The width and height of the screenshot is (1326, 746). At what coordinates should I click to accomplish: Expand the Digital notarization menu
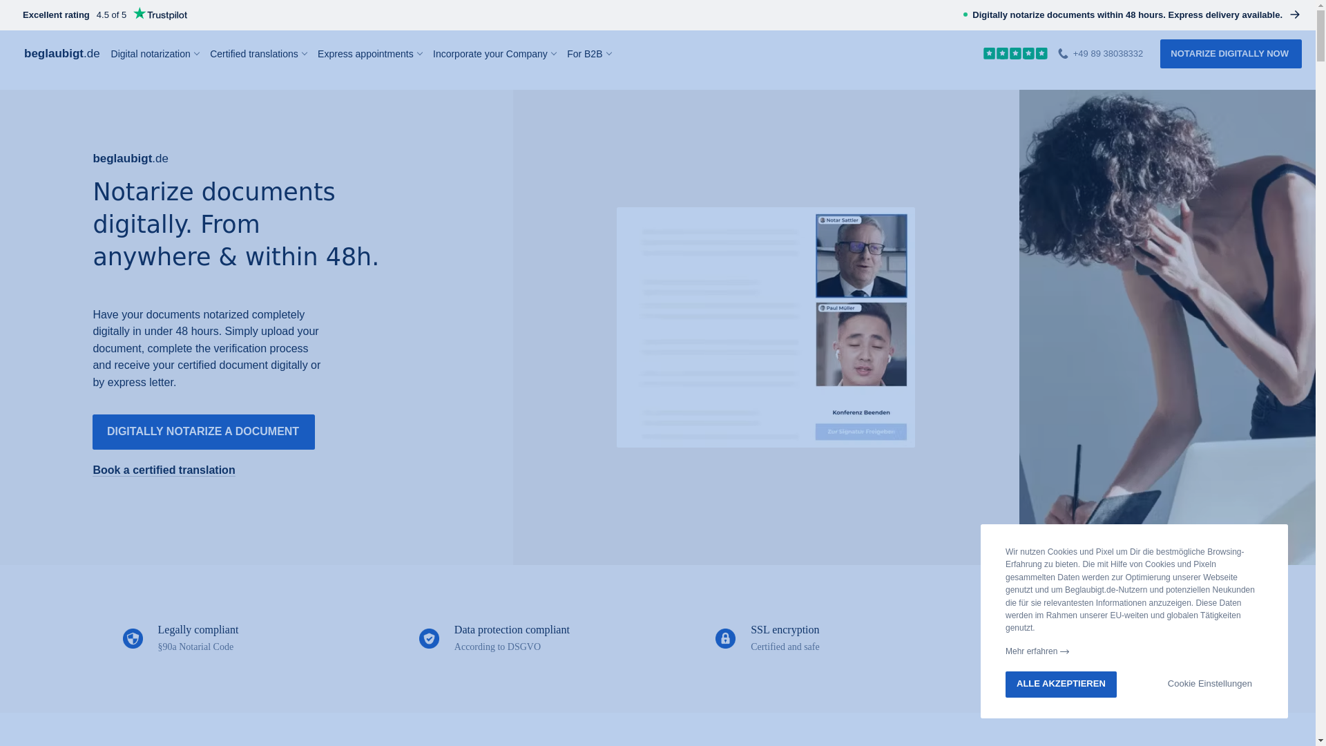[155, 54]
